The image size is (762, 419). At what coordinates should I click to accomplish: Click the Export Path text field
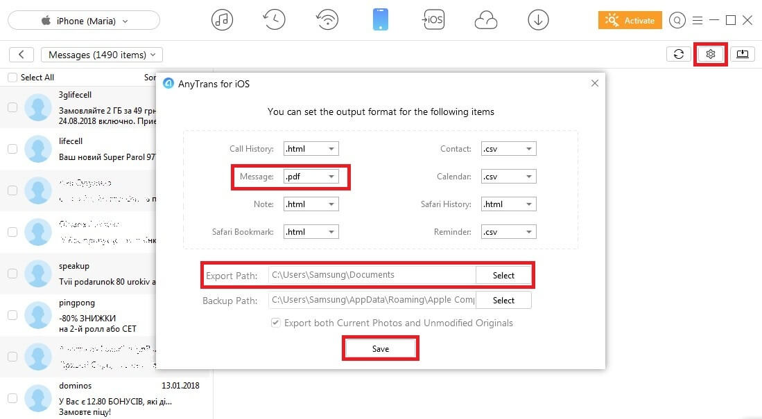pyautogui.click(x=372, y=275)
